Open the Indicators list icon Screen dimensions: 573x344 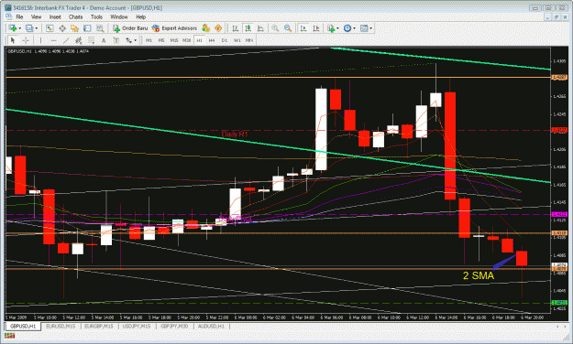tap(331, 28)
